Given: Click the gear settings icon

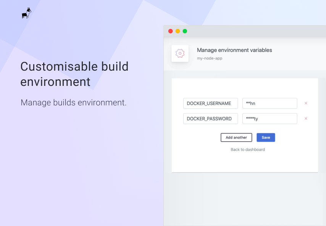Looking at the screenshot, I should (180, 53).
